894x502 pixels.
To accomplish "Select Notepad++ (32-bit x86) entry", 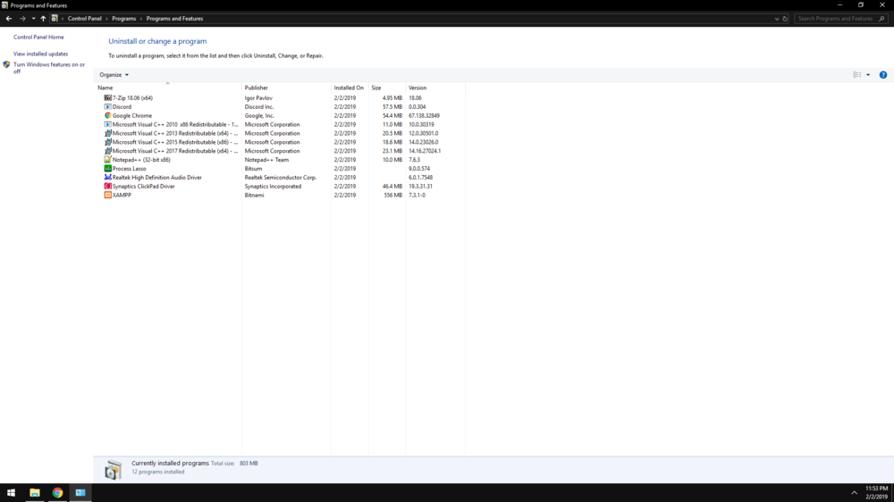I will (141, 160).
